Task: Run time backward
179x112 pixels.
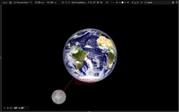Action: (120, 3)
